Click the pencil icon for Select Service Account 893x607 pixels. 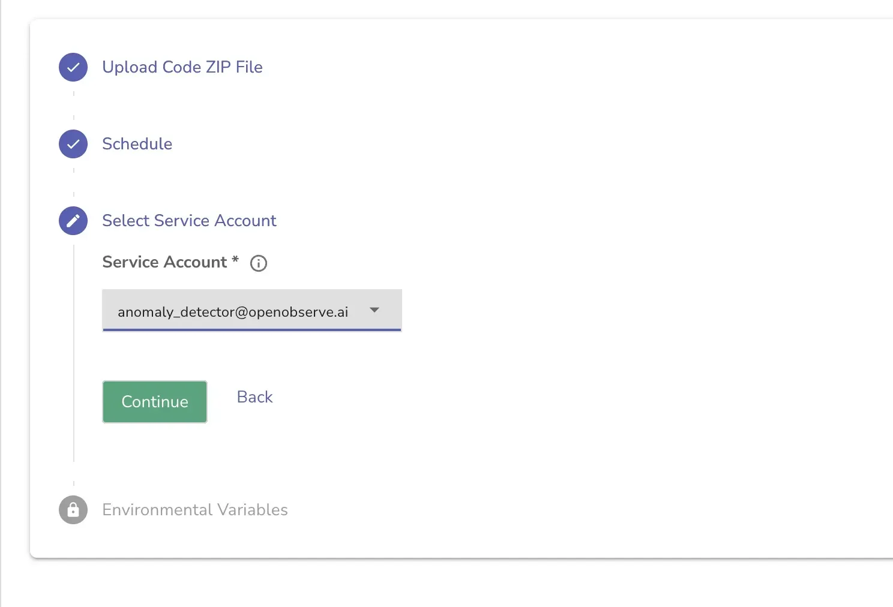(x=73, y=221)
